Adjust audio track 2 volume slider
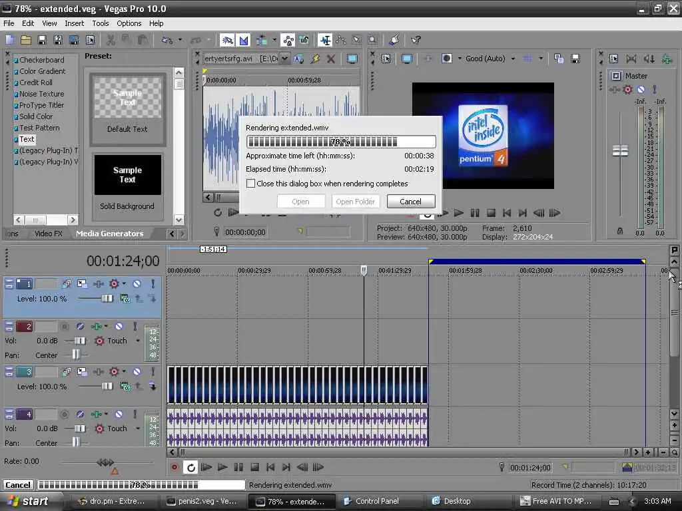This screenshot has width=682, height=511. tap(80, 341)
